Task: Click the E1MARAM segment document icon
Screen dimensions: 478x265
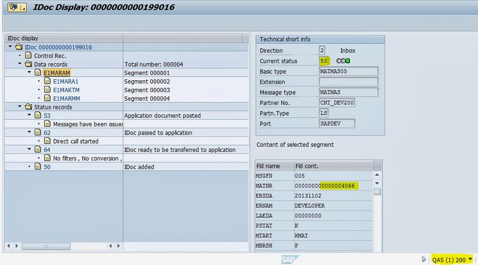Action: 38,73
